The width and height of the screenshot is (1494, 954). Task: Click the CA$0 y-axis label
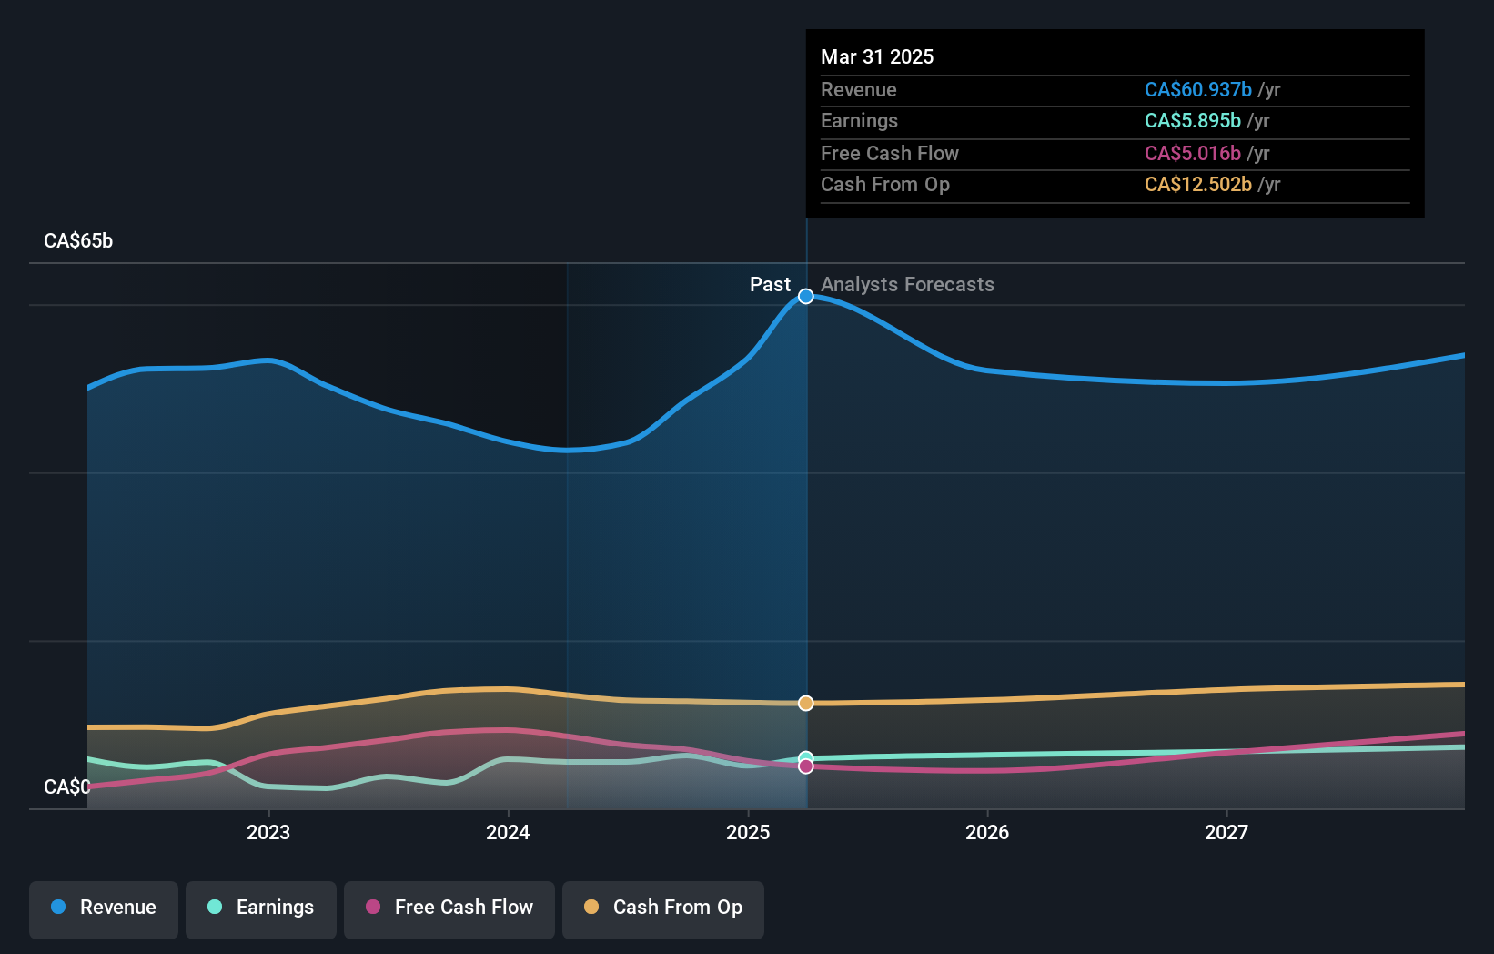pyautogui.click(x=67, y=787)
